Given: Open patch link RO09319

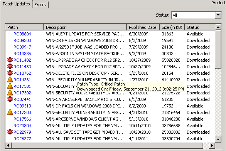Looking at the screenshot, I should (x=22, y=106).
